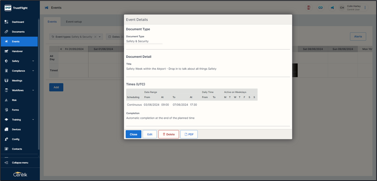Click the Meetings icon in sidebar
This screenshot has width=377, height=181.
[6, 81]
